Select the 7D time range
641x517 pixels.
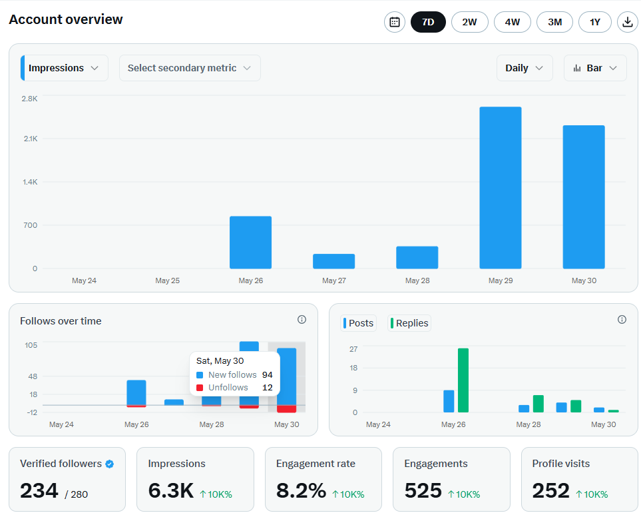(428, 22)
